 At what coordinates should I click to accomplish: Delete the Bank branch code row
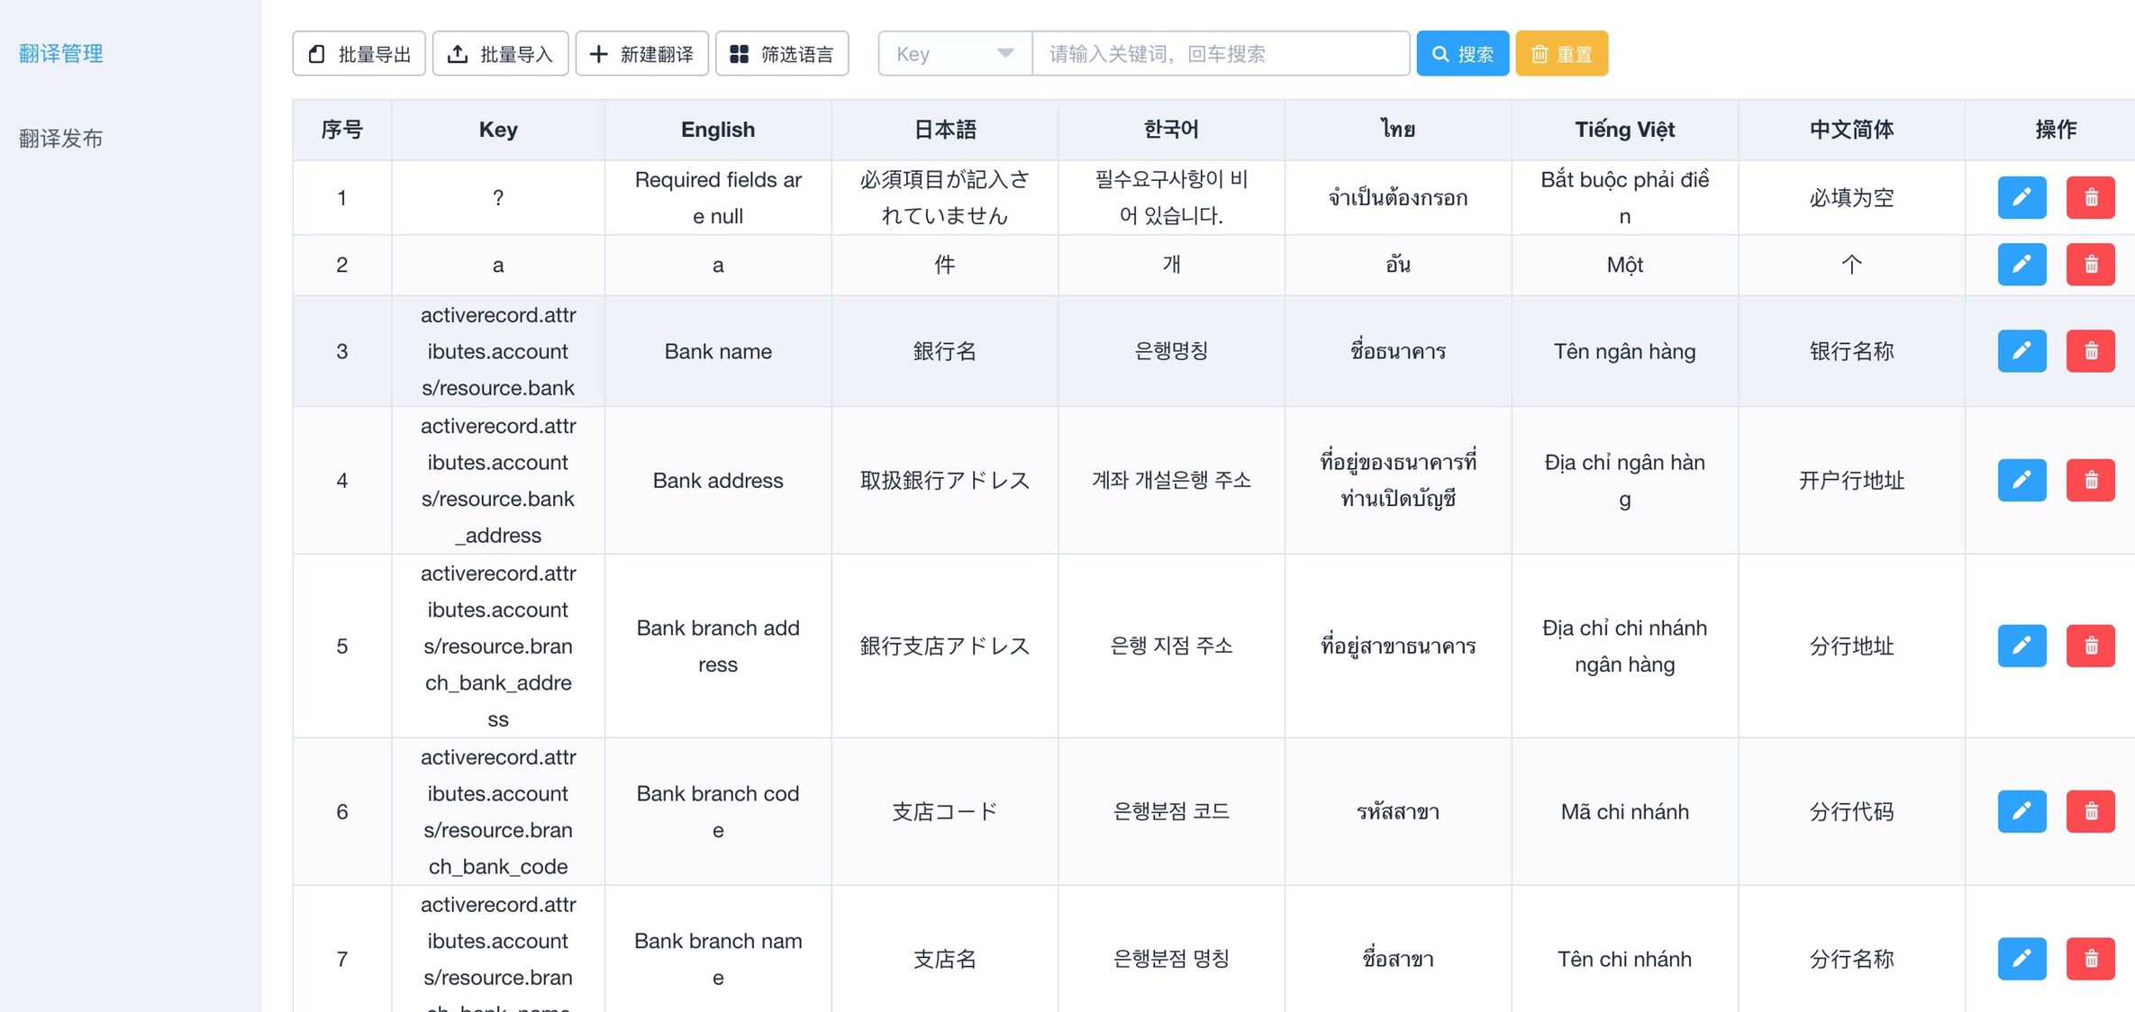click(x=2090, y=811)
